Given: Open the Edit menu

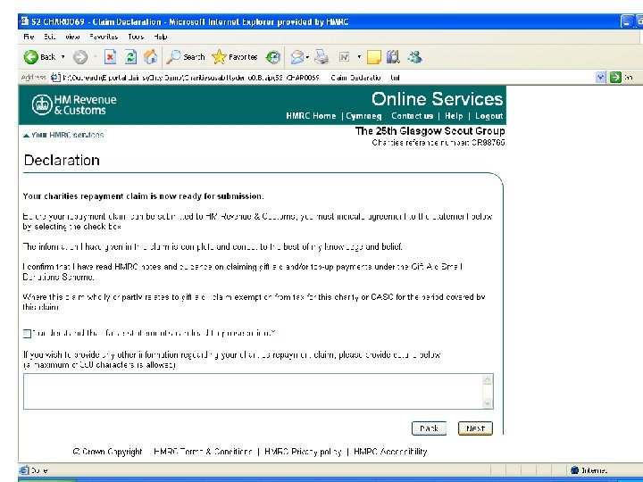Looking at the screenshot, I should (50, 37).
